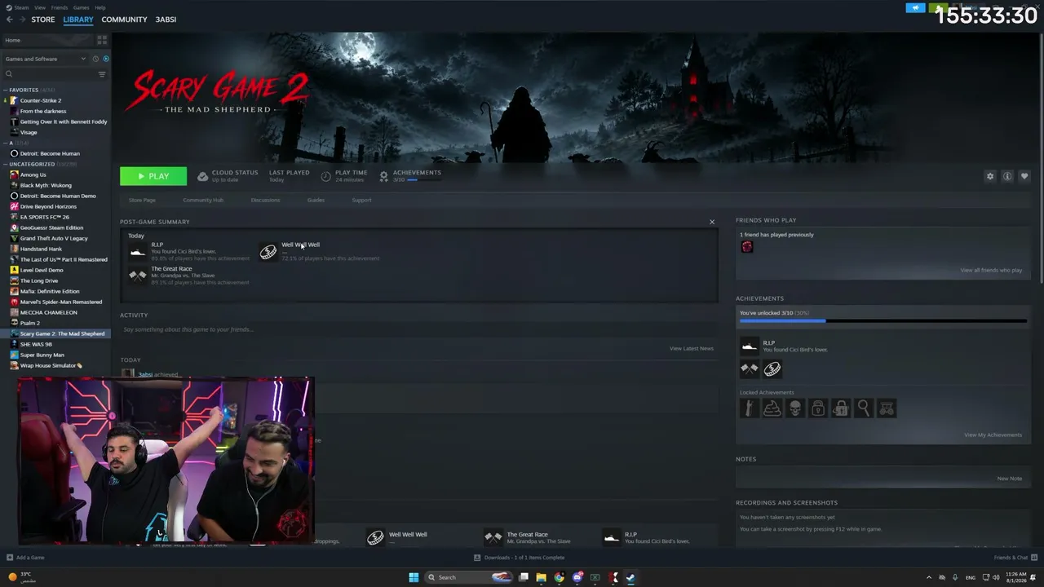
Task: Open the View menu
Action: [x=40, y=7]
